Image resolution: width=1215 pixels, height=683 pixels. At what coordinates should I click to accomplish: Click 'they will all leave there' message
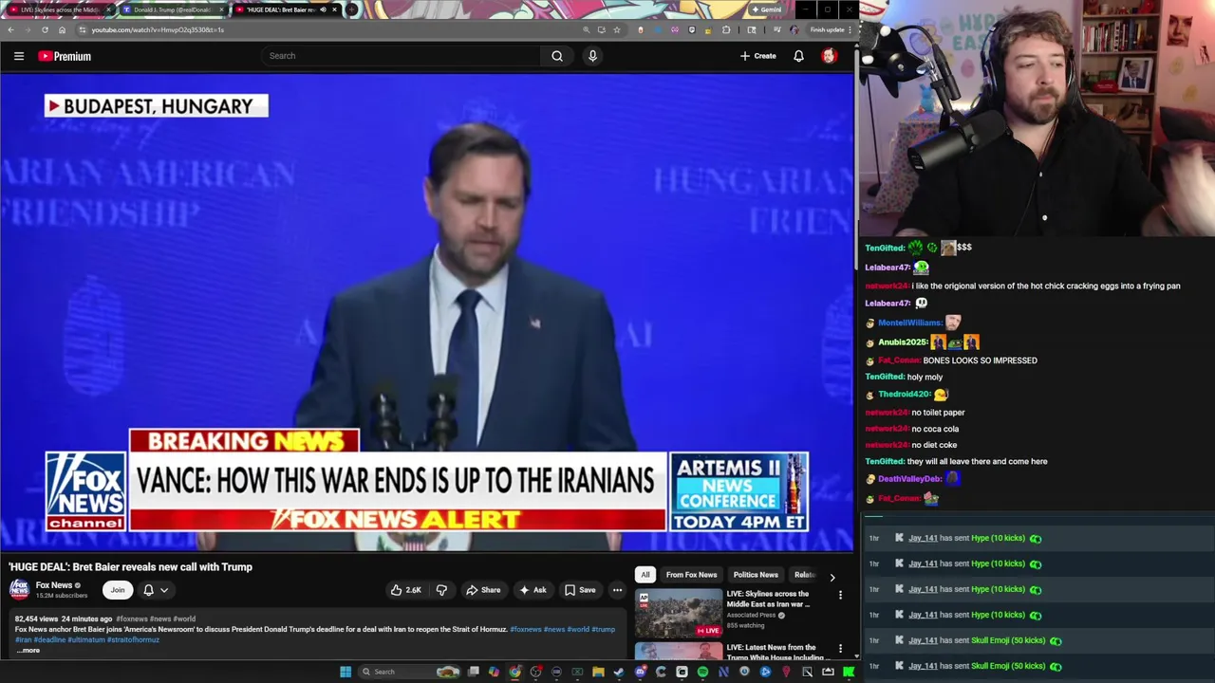click(978, 461)
